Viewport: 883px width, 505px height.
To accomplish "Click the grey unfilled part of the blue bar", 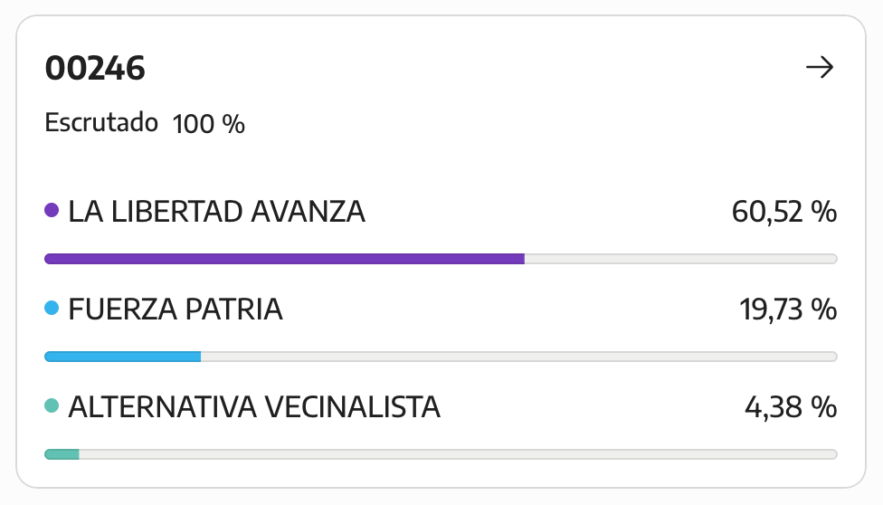I will coord(519,357).
